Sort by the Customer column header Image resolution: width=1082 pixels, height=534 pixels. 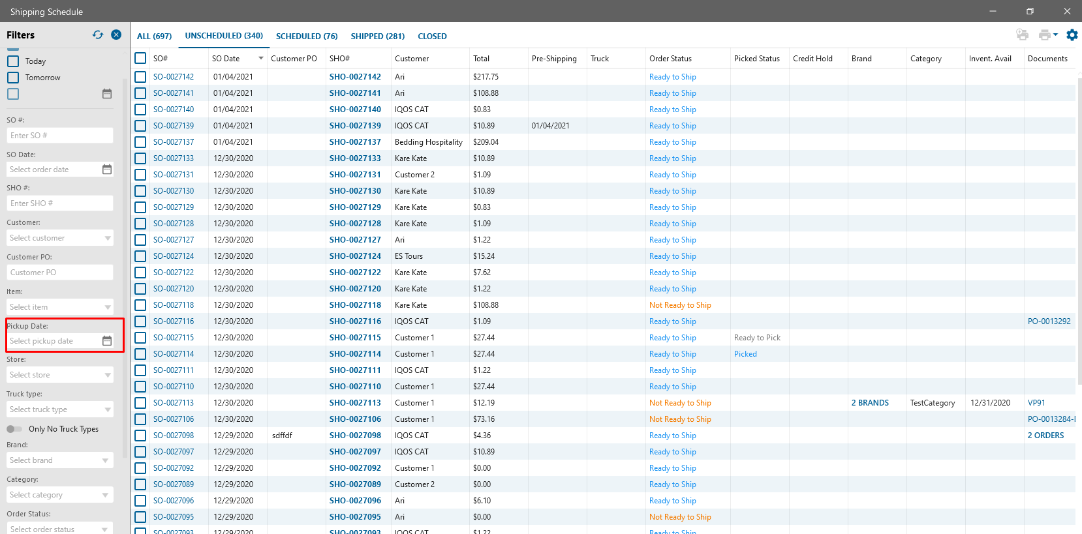point(412,59)
